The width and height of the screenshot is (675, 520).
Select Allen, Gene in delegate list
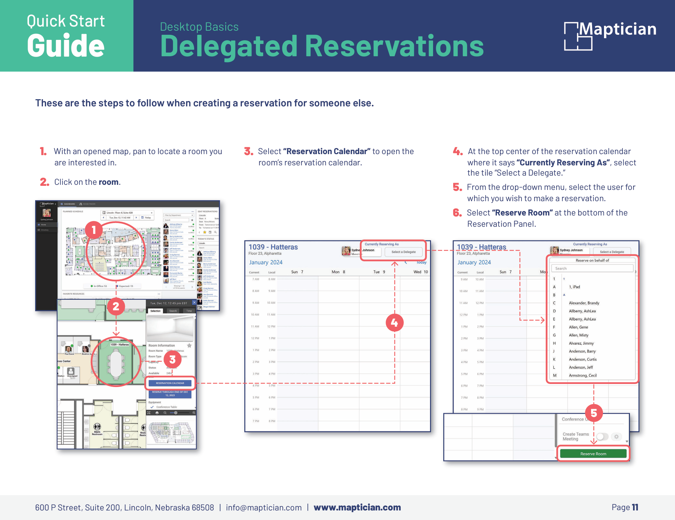coord(578,327)
